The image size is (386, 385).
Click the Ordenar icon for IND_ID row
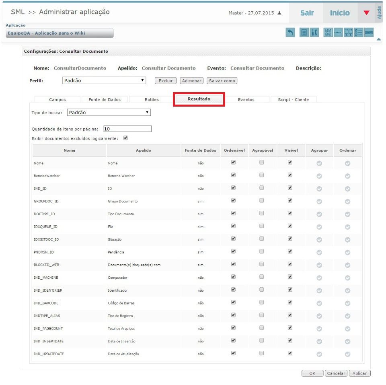(x=347, y=189)
